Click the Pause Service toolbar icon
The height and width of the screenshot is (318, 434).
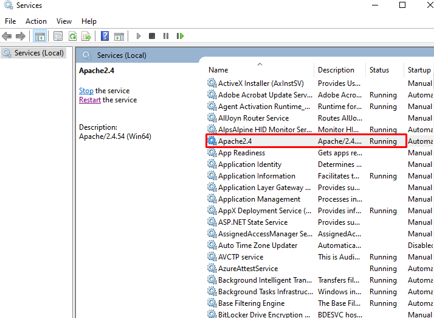[166, 36]
